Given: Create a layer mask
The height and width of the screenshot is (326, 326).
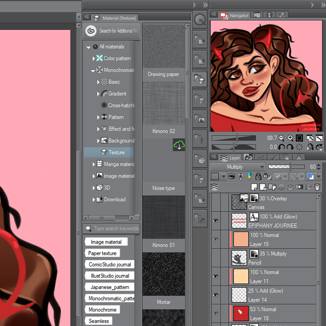Looking at the screenshot, I should (299, 187).
